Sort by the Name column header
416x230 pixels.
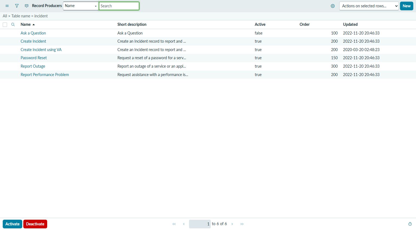(26, 24)
